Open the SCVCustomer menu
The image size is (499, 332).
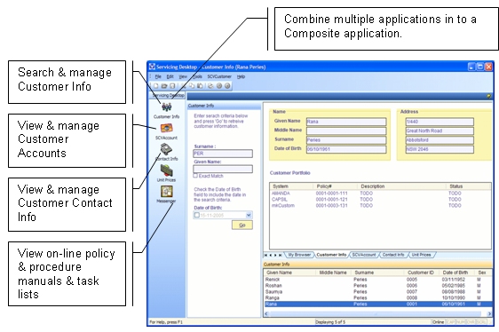[219, 76]
